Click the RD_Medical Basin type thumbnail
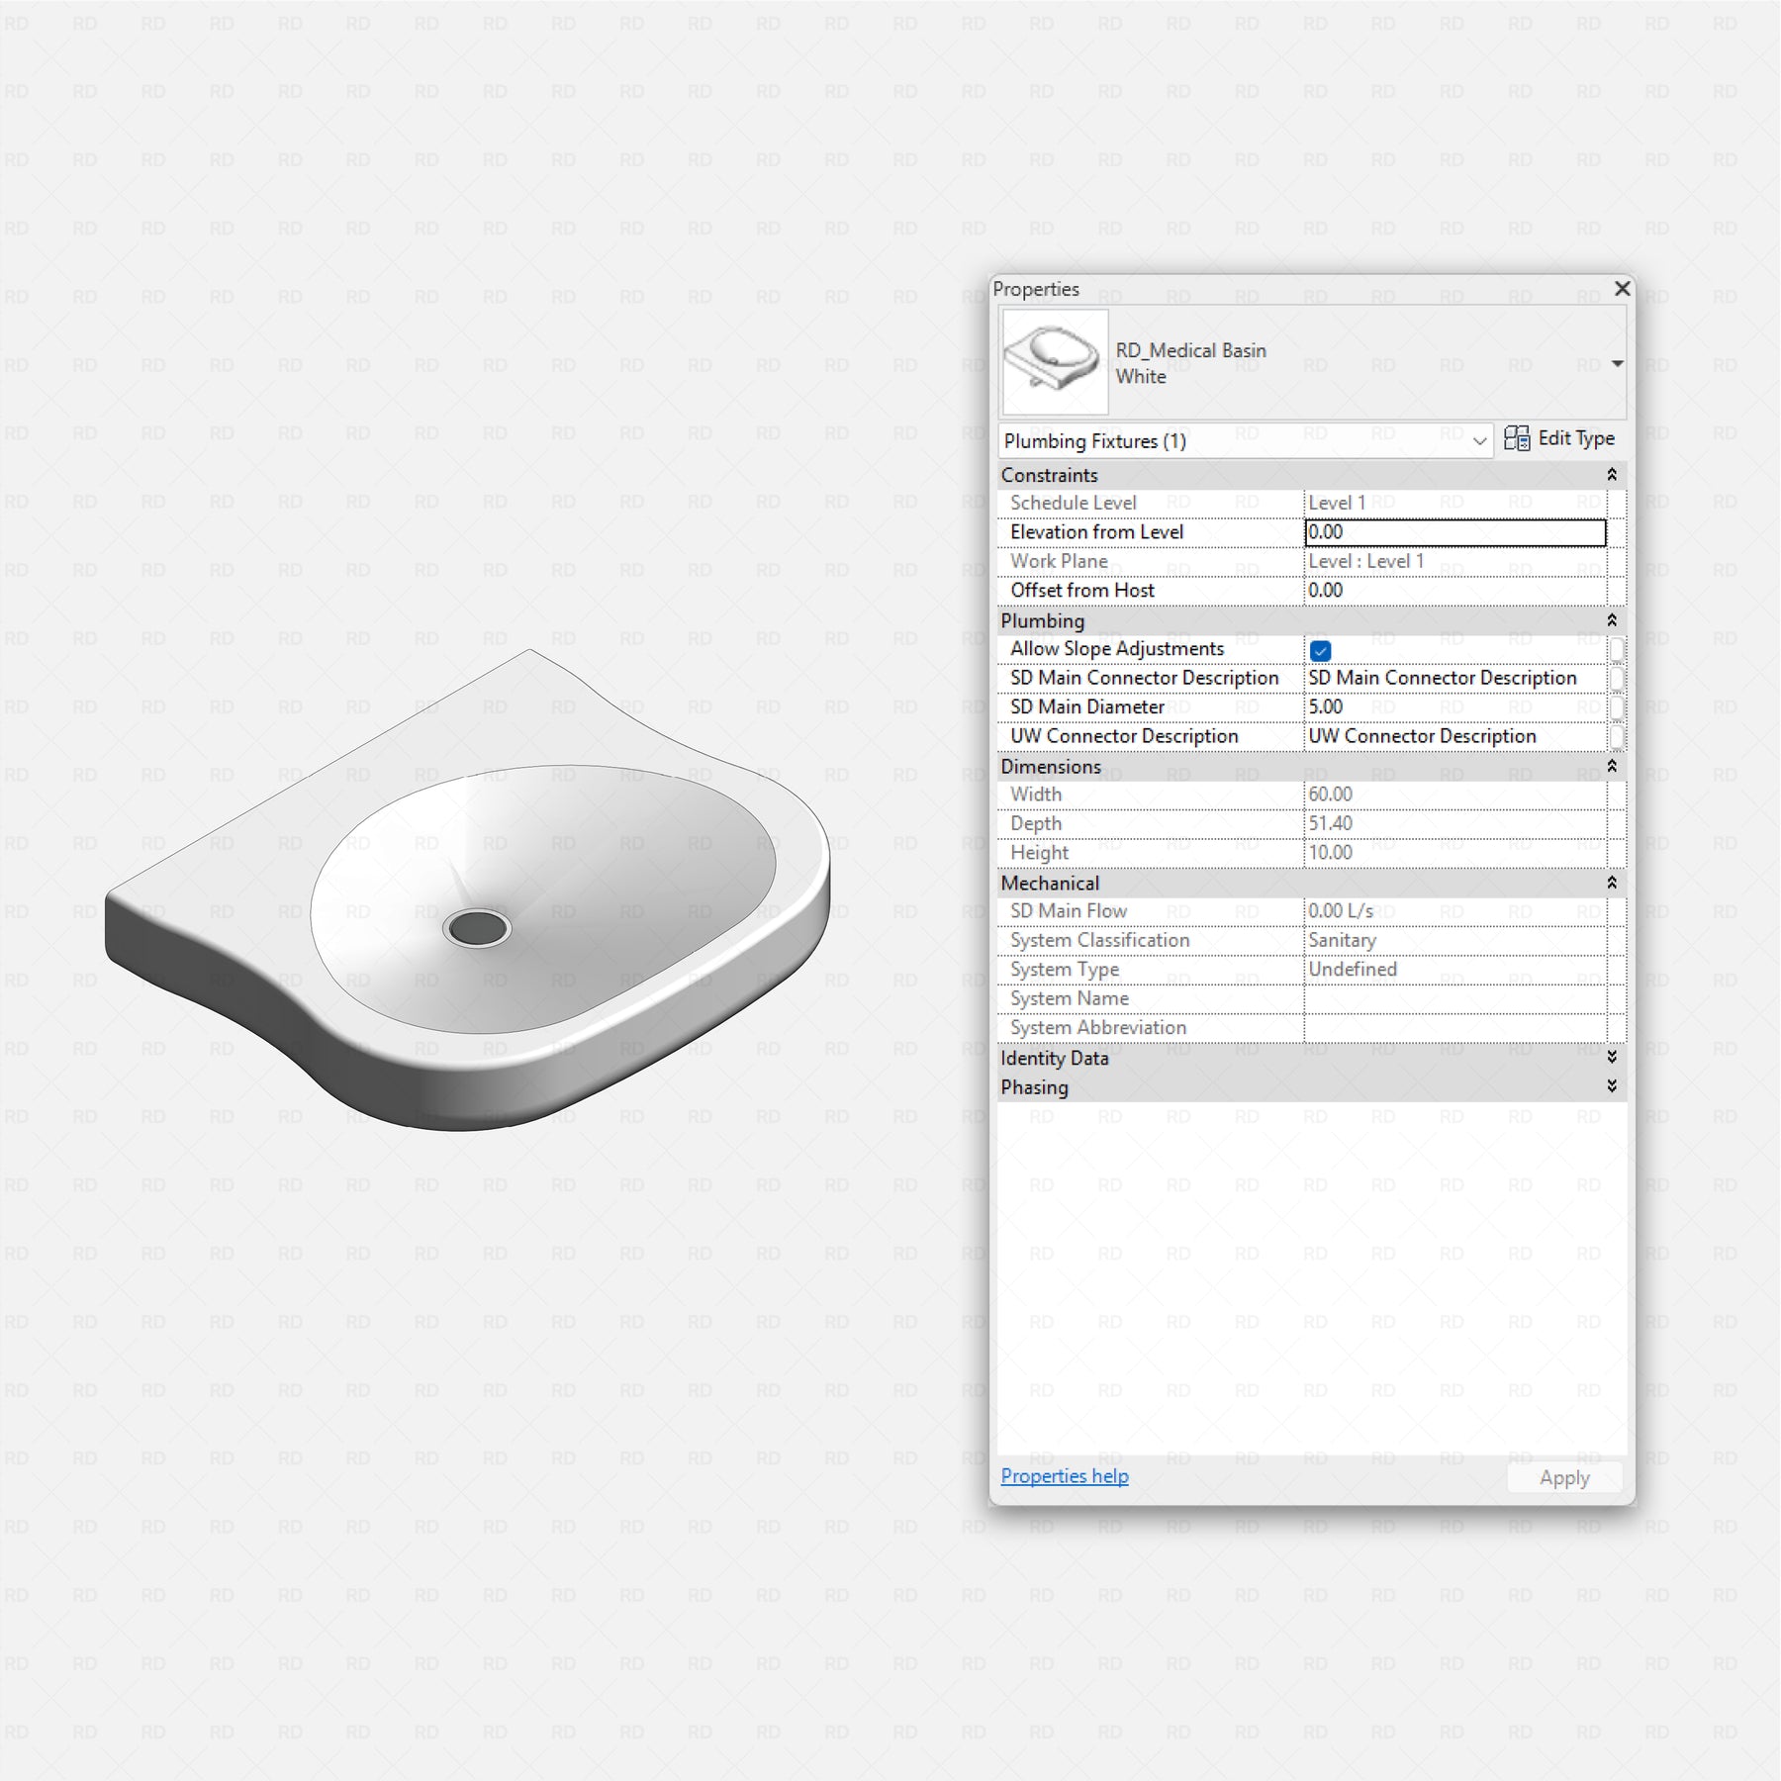The width and height of the screenshot is (1781, 1781). pyautogui.click(x=1054, y=362)
